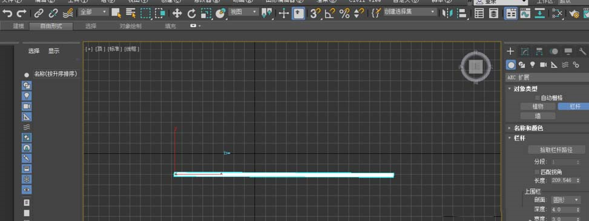Toggle 匹配拐角 checkbox
This screenshot has width=589, height=221.
pyautogui.click(x=537, y=171)
